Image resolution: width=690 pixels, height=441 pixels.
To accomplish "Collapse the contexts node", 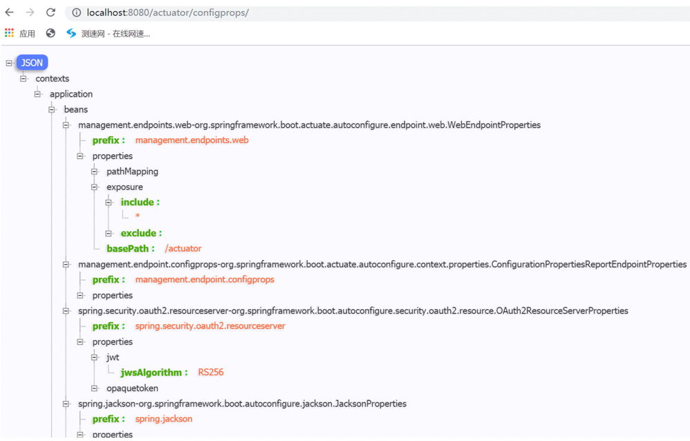I will (24, 78).
